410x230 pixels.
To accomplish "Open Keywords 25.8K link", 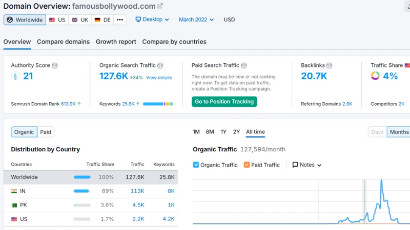I will click(128, 104).
